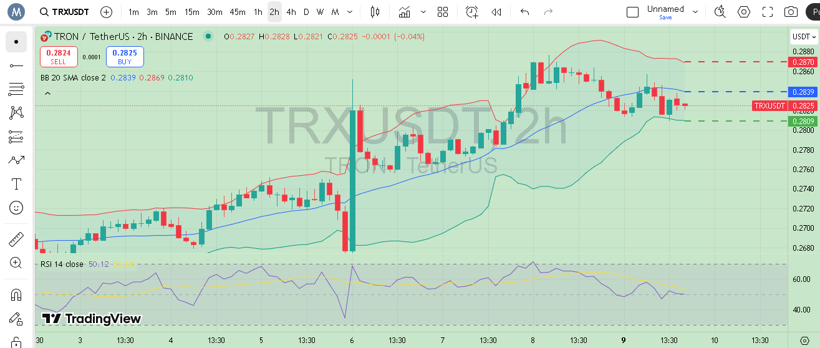This screenshot has height=348, width=820.
Task: Open the Indicators panel
Action: (x=405, y=12)
